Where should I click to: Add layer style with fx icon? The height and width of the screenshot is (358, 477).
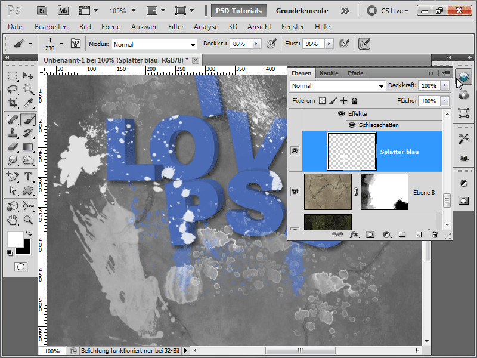click(x=354, y=234)
